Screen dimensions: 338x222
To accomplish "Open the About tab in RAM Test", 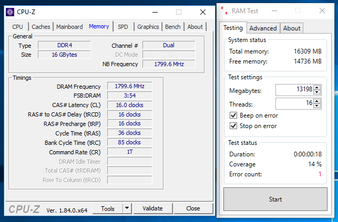I will 292,28.
